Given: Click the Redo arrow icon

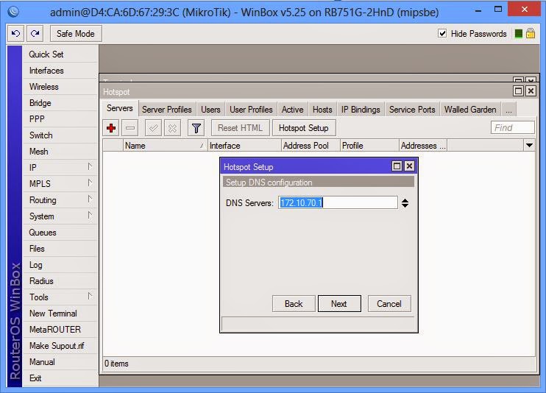Looking at the screenshot, I should [35, 33].
